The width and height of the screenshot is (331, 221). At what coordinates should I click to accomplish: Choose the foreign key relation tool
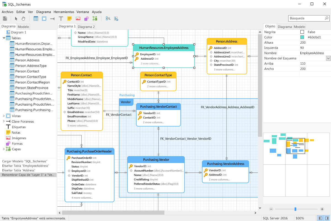(52, 19)
